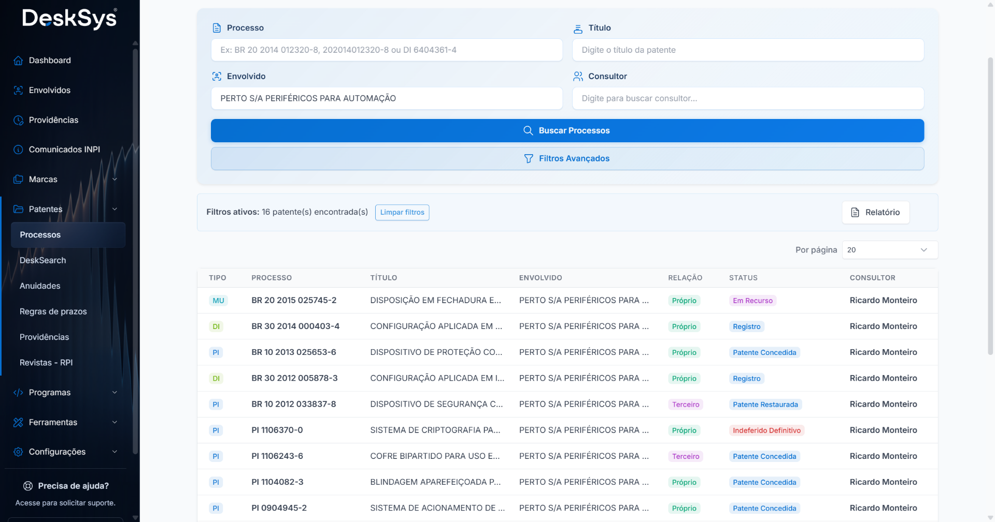Focus the Título input field
The width and height of the screenshot is (995, 522).
[x=748, y=50]
